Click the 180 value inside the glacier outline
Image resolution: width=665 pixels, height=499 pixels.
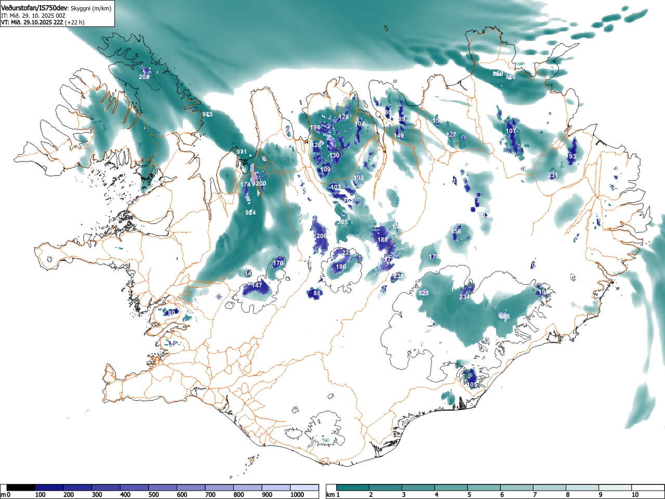pyautogui.click(x=341, y=267)
